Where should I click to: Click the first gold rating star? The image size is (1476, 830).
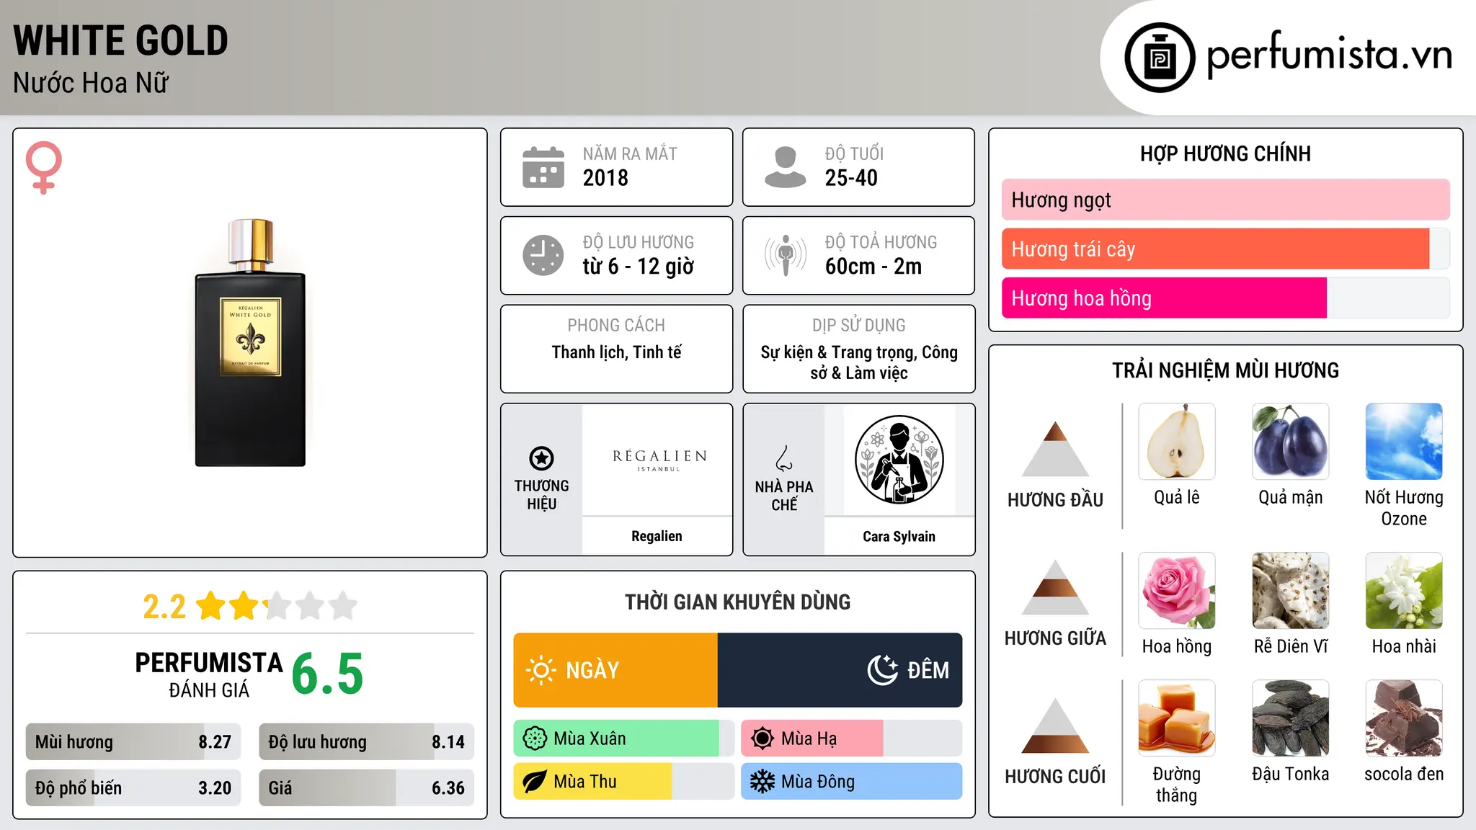211,606
